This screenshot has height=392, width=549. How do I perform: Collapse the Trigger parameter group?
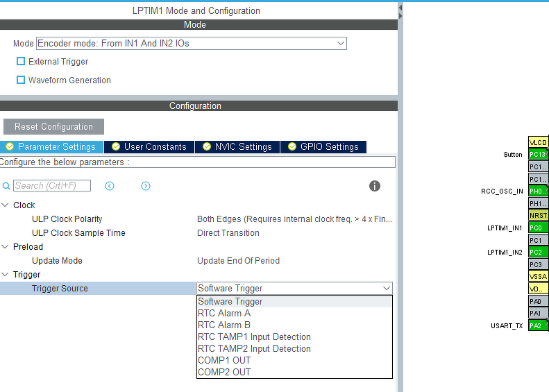click(5, 275)
